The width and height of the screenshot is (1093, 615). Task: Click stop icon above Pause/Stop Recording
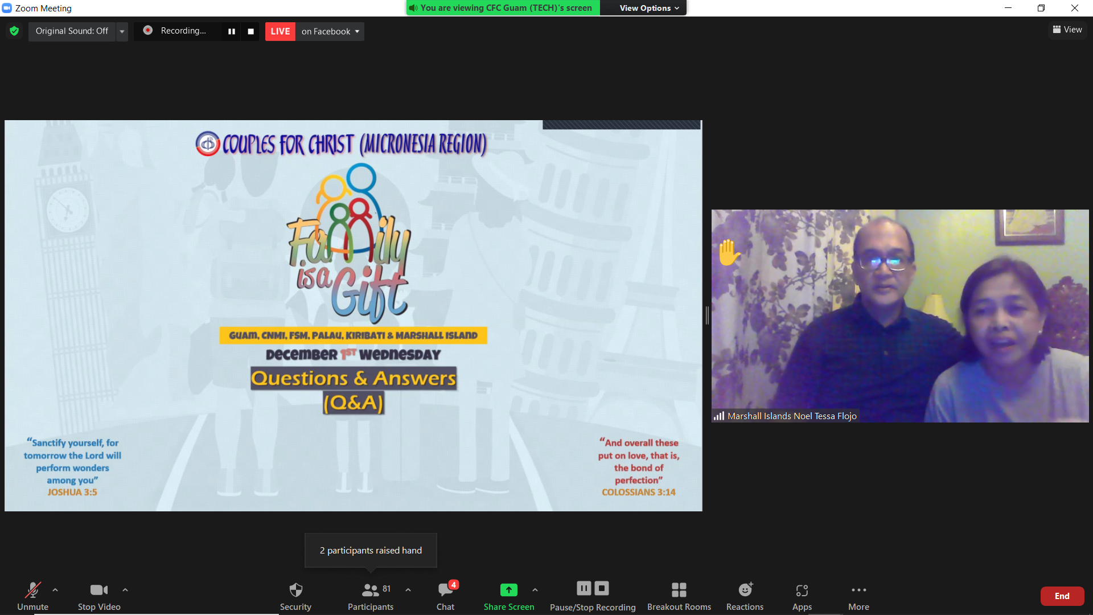point(602,588)
